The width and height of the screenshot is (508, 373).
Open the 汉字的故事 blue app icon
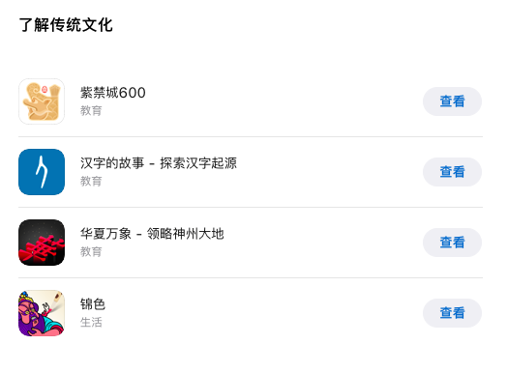pos(42,172)
